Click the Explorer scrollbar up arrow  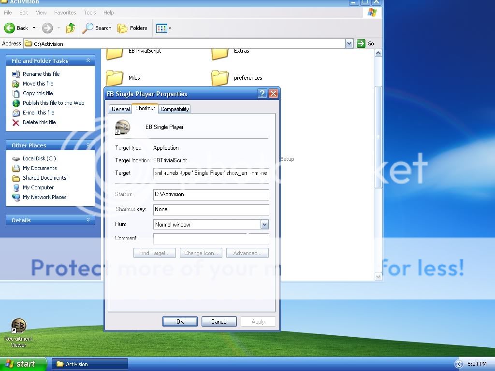pyautogui.click(x=378, y=53)
